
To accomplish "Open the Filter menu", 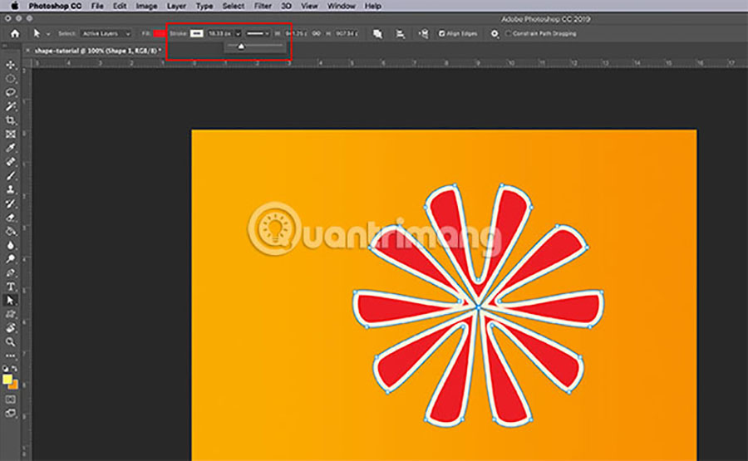I will coord(263,6).
